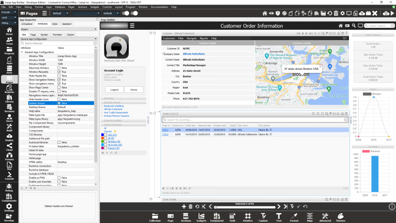Viewport: 396px width, 223px height.
Task: Switch to the Assistant tab
Action: 66,24
